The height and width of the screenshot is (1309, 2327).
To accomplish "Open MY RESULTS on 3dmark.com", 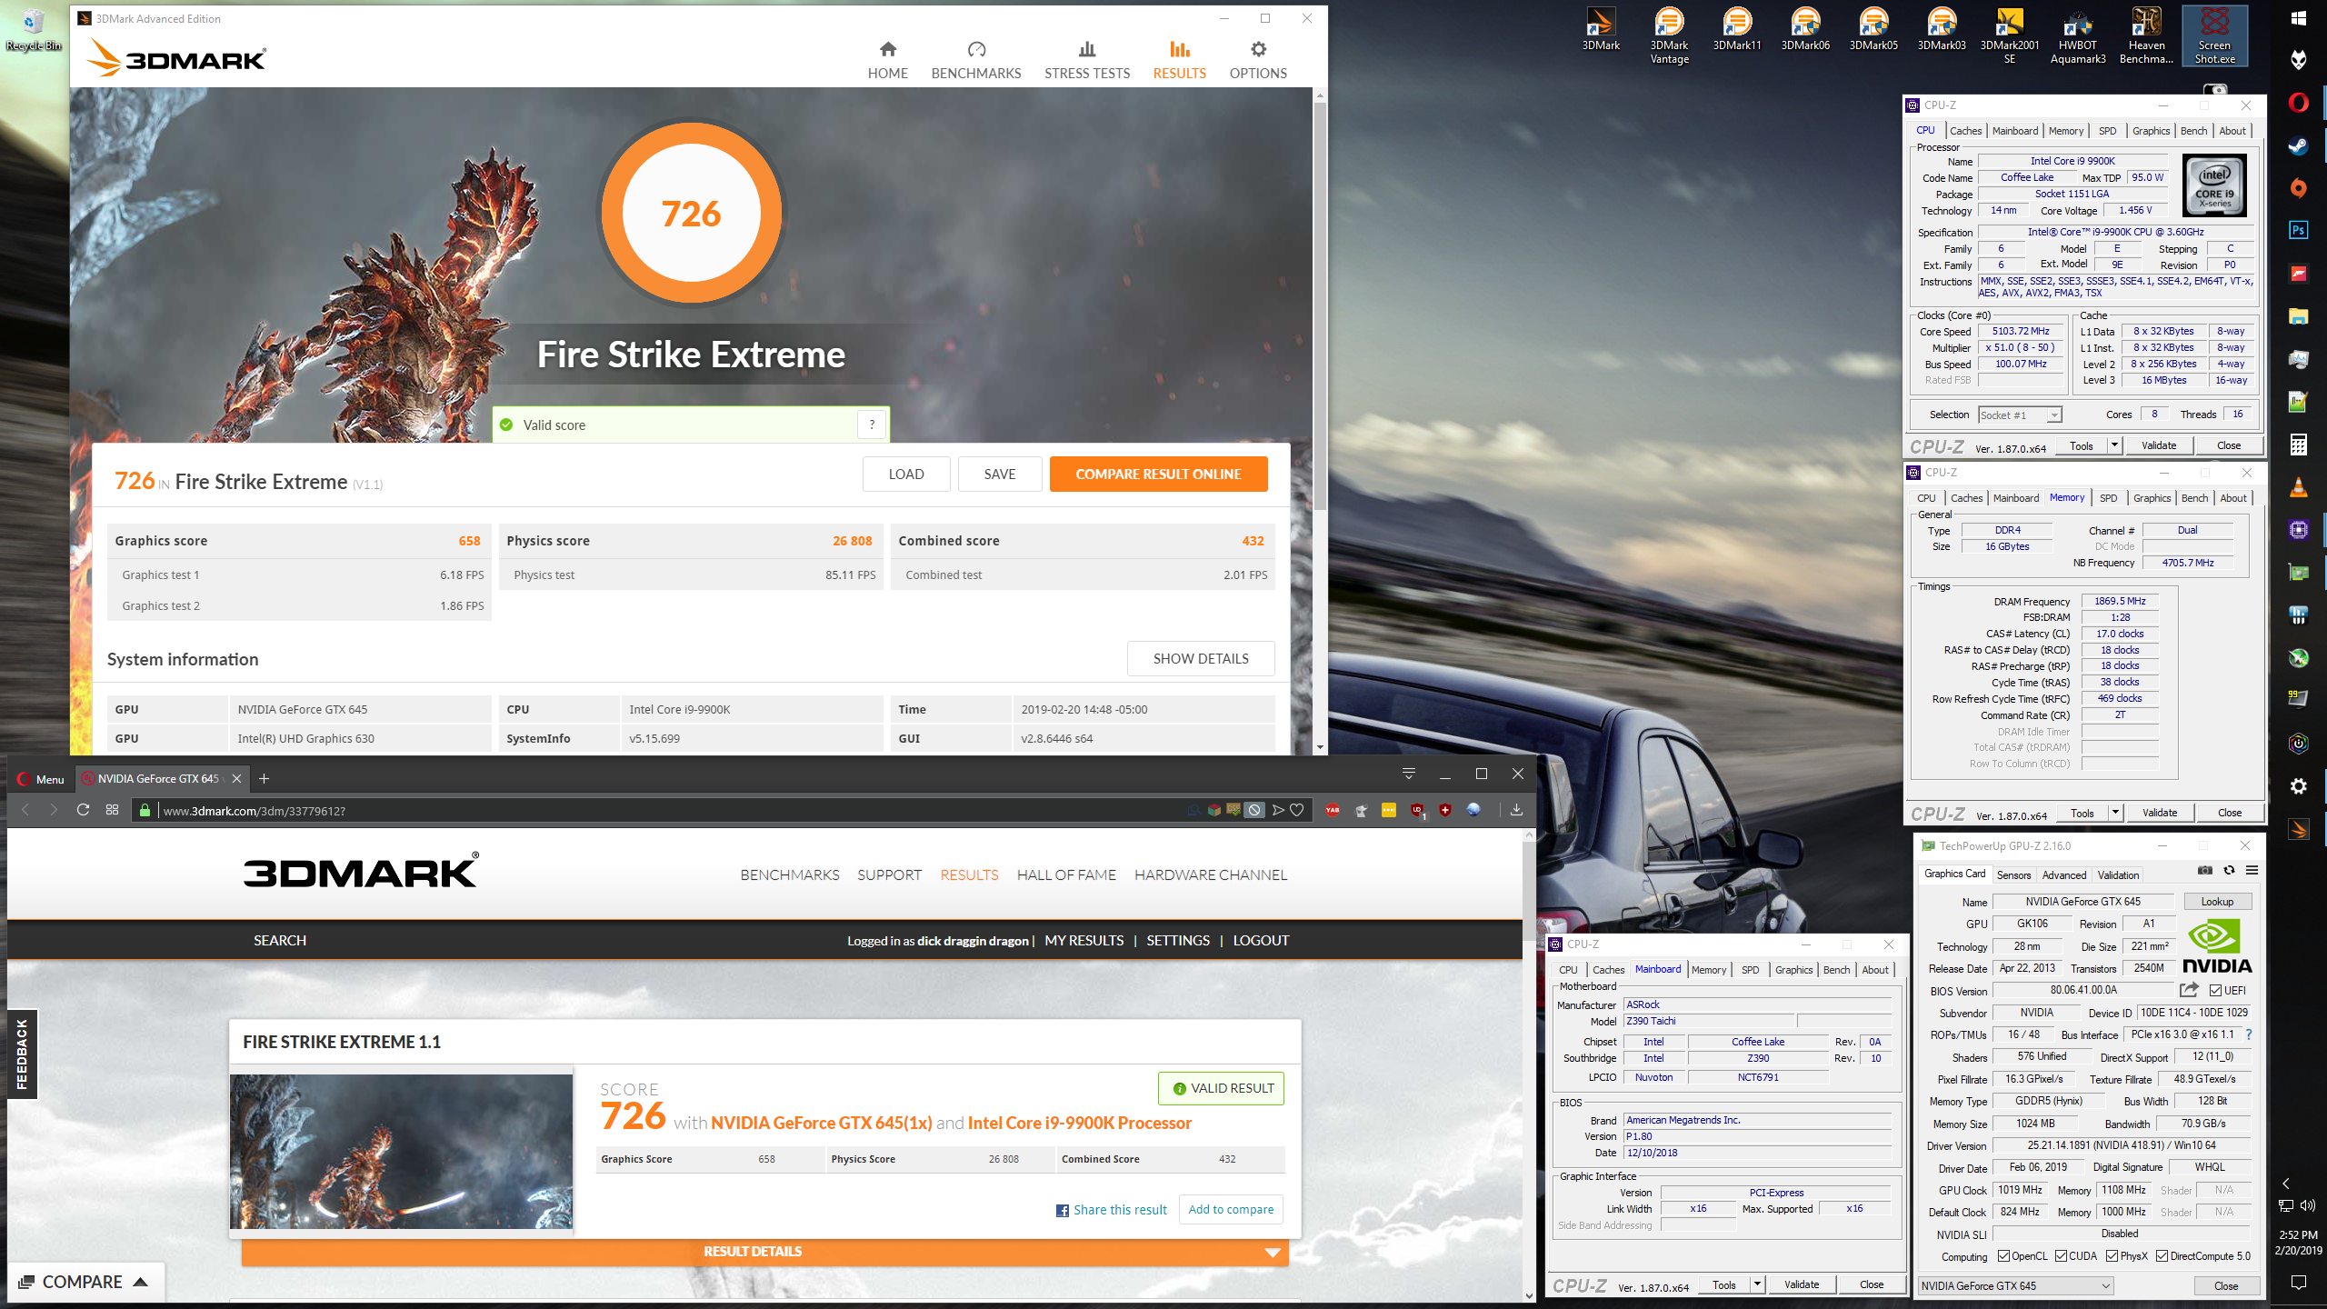I will (x=1084, y=940).
